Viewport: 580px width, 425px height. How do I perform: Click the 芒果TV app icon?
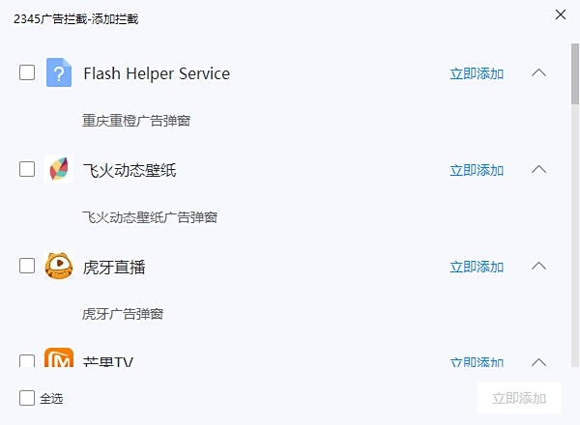coord(59,360)
